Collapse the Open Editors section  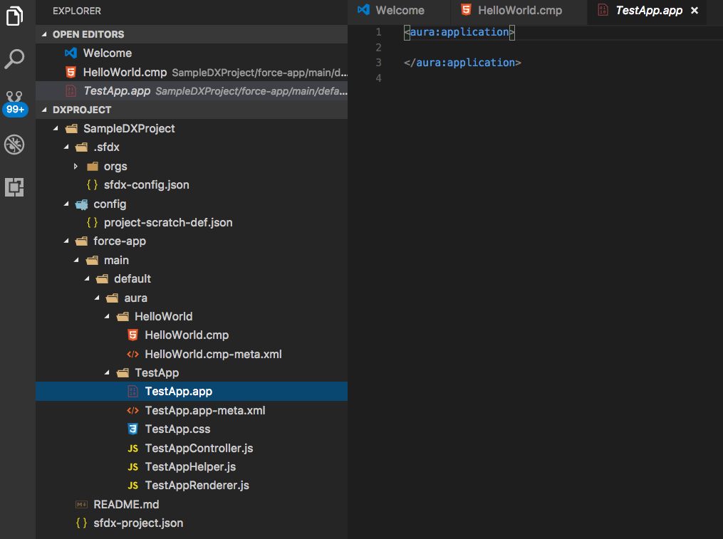click(x=44, y=34)
